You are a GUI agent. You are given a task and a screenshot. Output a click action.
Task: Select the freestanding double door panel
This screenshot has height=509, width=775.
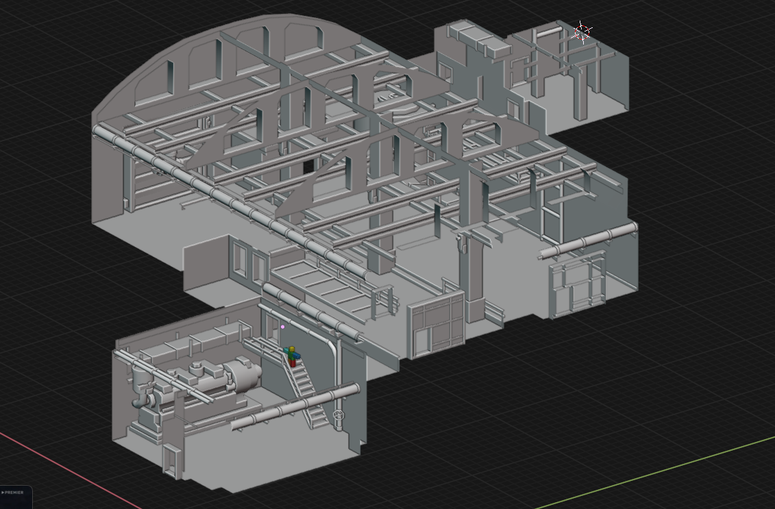(436, 324)
